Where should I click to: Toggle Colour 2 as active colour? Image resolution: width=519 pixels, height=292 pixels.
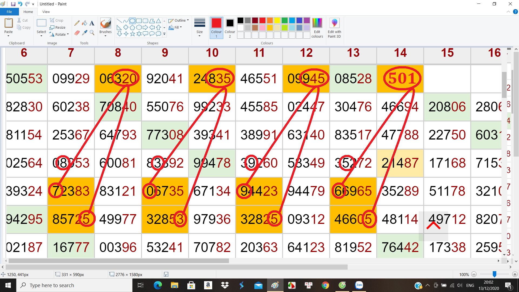coord(230,28)
